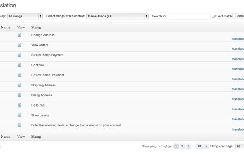The width and height of the screenshot is (244, 154).
Task: Open view icon for Billing Address row
Action: pos(19,95)
